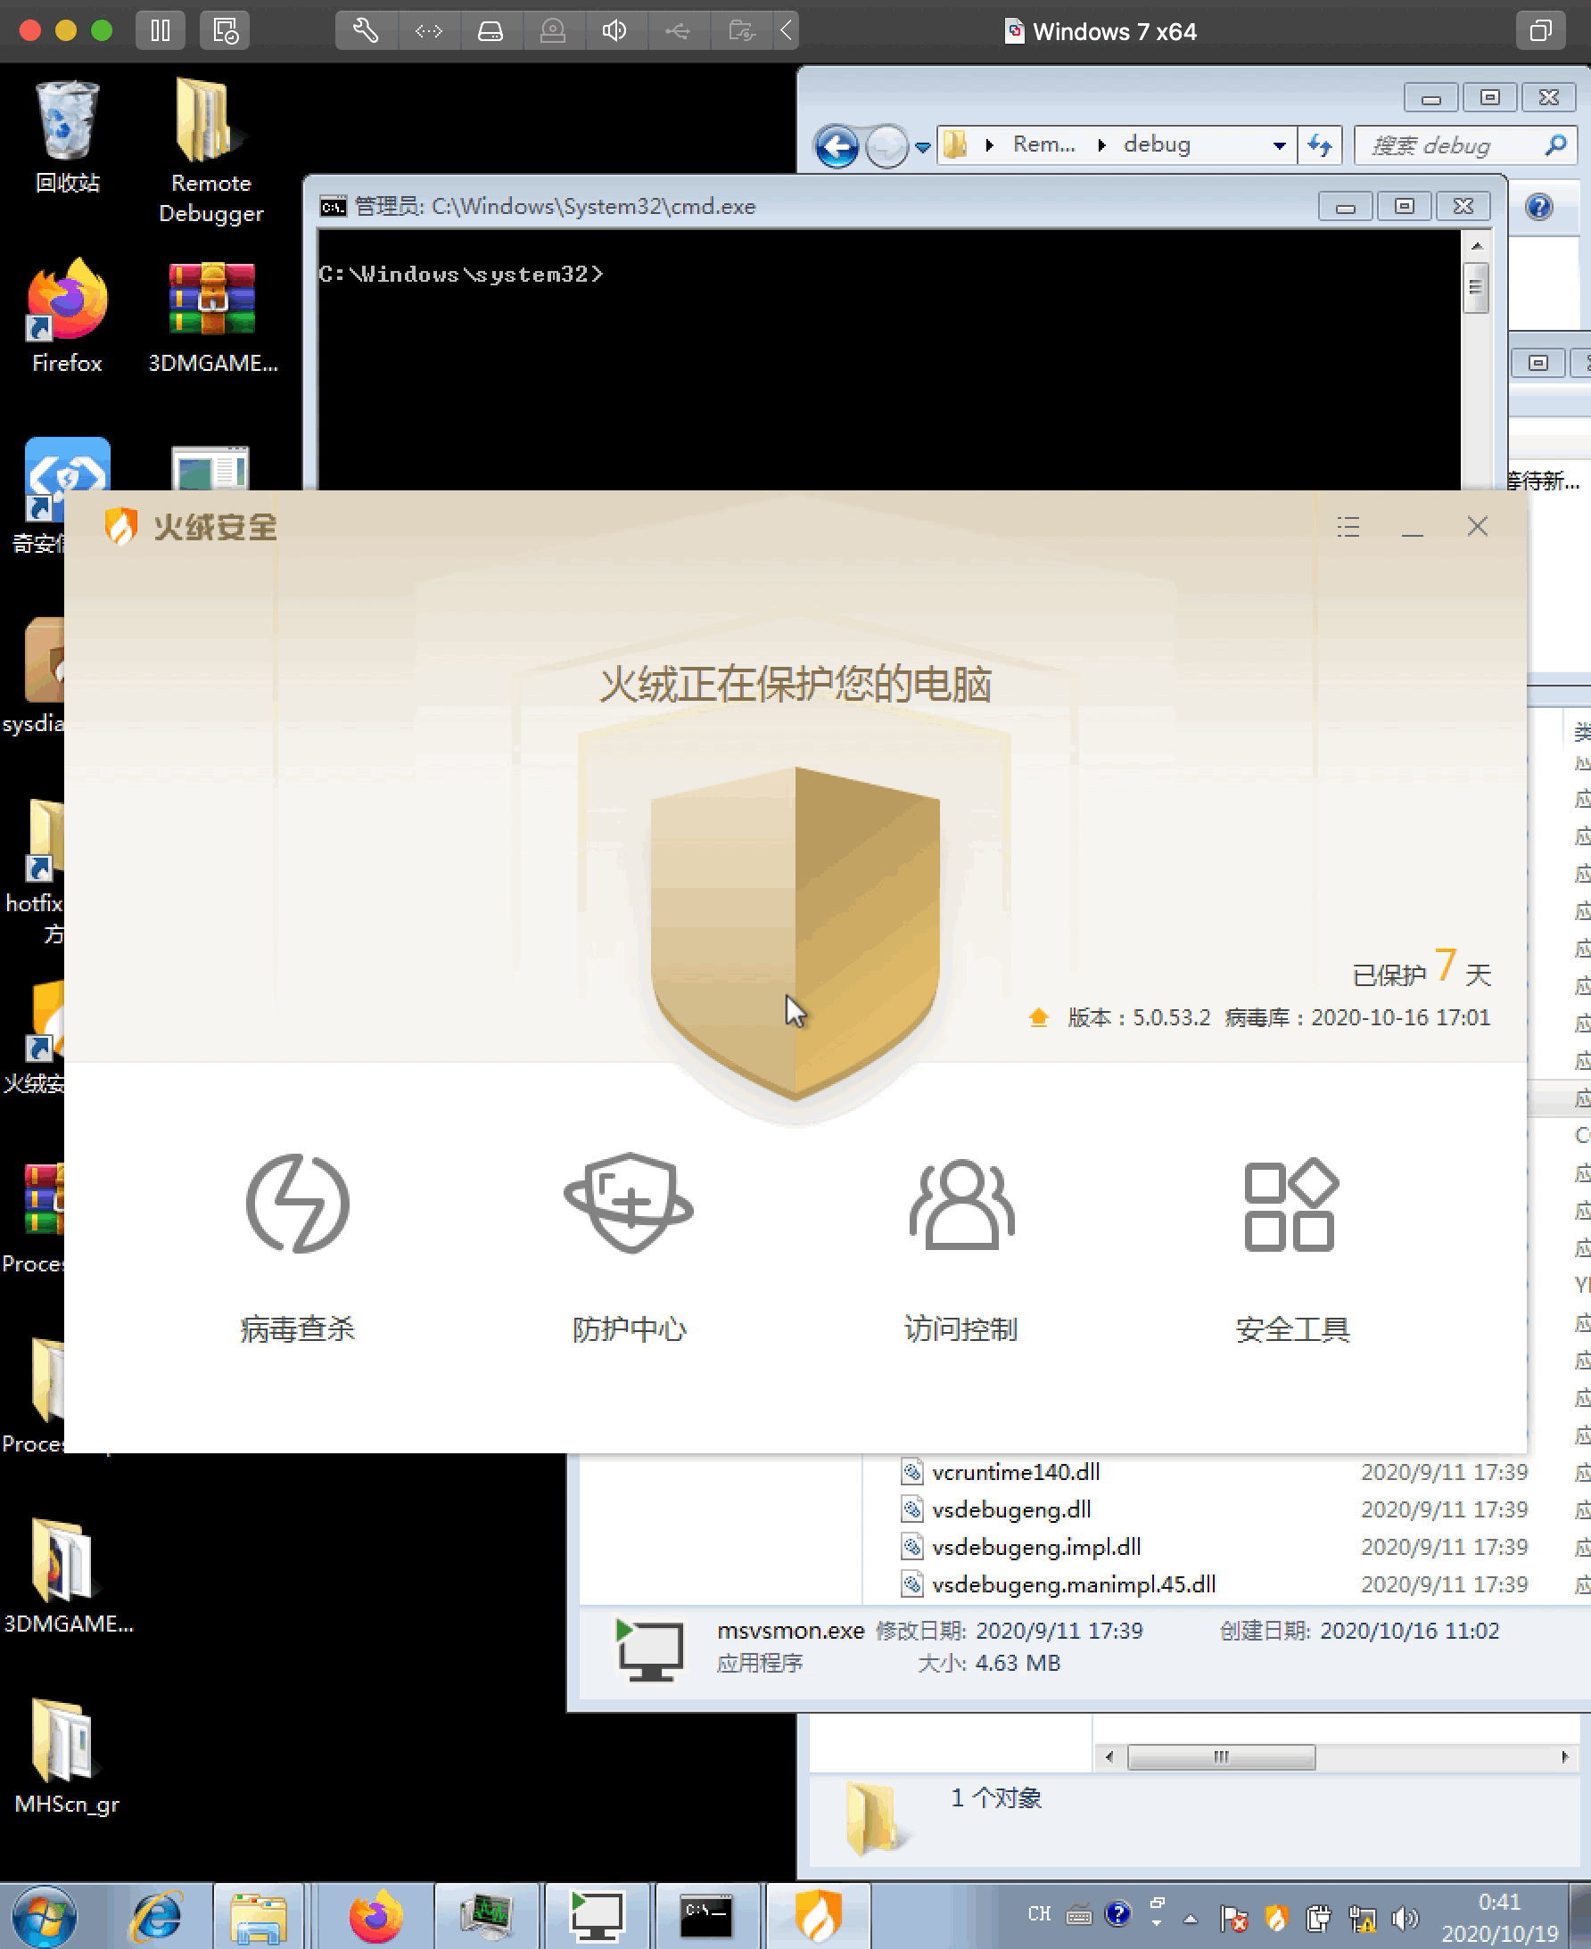Click the Rem... breadcrumb in address bar
This screenshot has width=1591, height=1949.
click(1043, 144)
